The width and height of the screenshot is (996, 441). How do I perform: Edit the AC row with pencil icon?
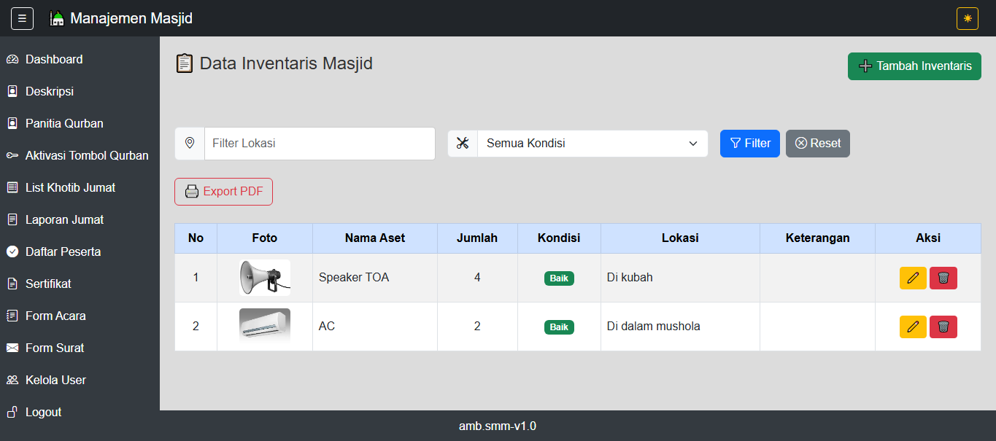tap(913, 327)
